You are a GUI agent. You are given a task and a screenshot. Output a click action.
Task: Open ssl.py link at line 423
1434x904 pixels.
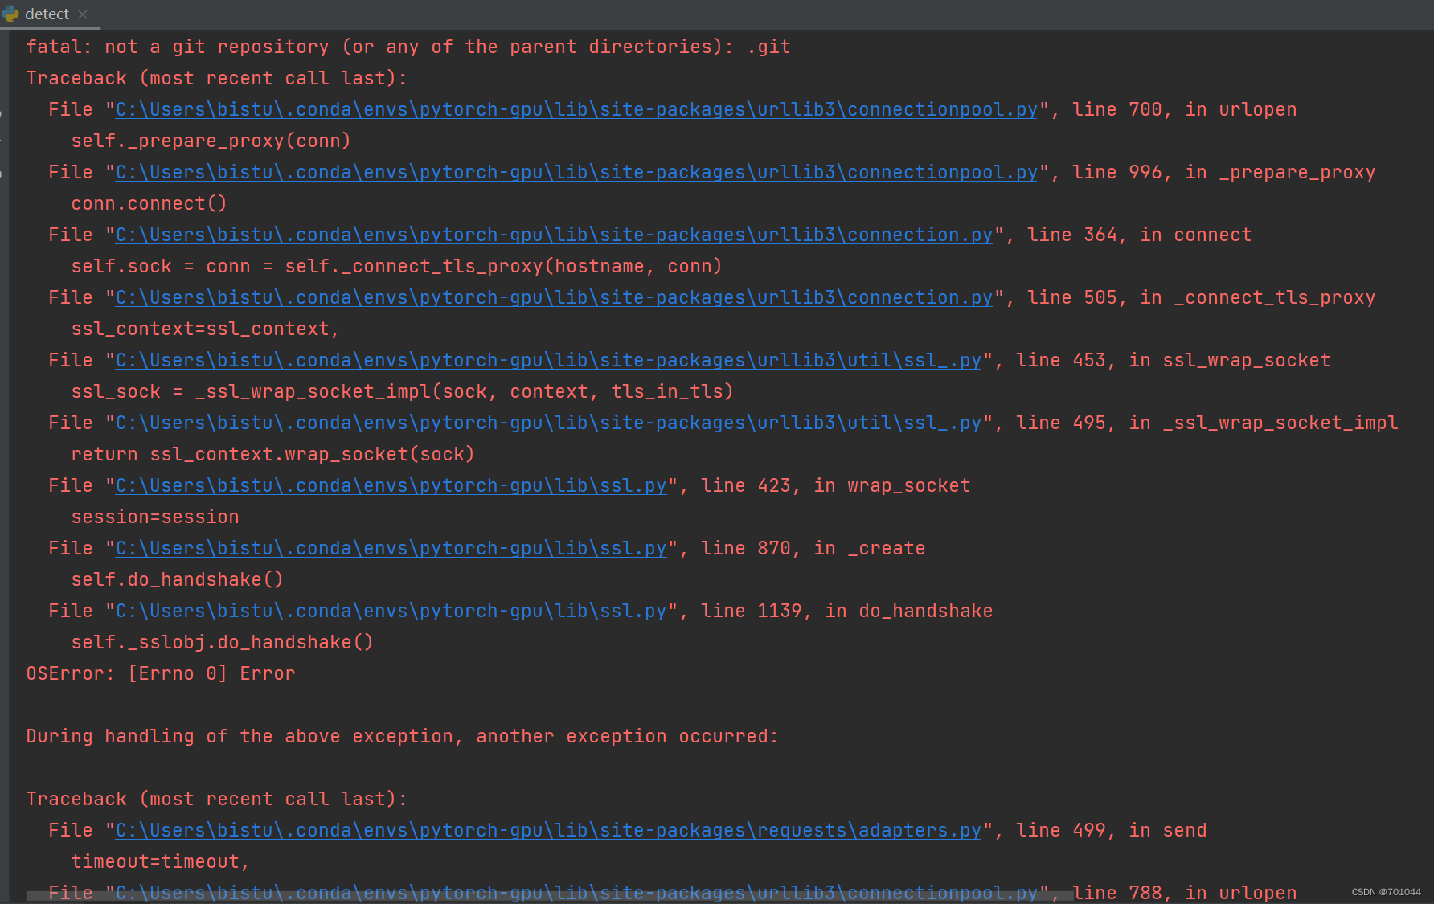391,485
